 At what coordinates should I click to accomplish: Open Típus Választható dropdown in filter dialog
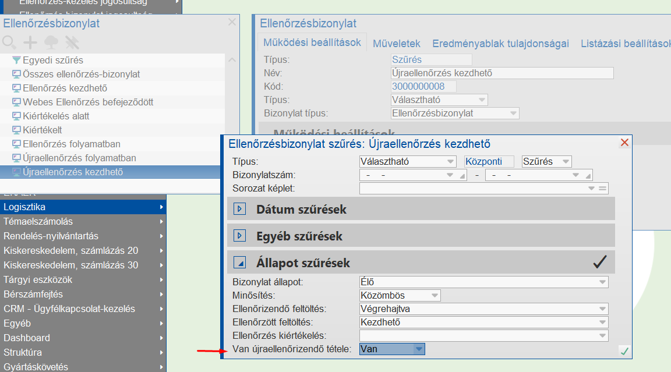[x=408, y=162]
